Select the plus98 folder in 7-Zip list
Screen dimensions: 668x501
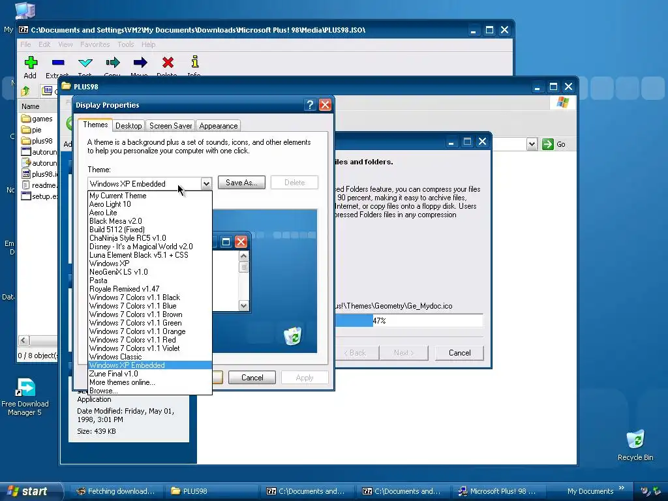point(37,141)
